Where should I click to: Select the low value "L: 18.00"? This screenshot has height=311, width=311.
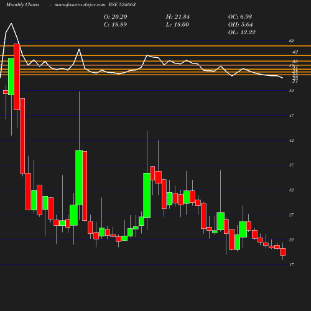177,25
